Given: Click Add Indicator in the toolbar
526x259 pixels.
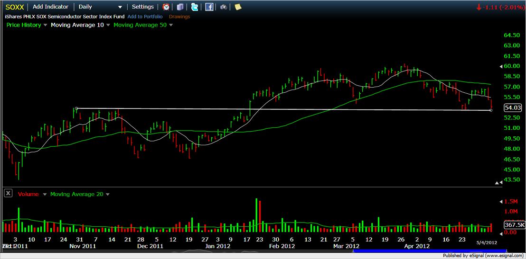Looking at the screenshot, I should pos(51,7).
